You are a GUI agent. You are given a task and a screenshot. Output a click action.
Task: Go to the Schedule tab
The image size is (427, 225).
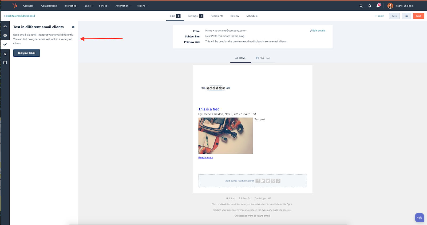point(252,16)
